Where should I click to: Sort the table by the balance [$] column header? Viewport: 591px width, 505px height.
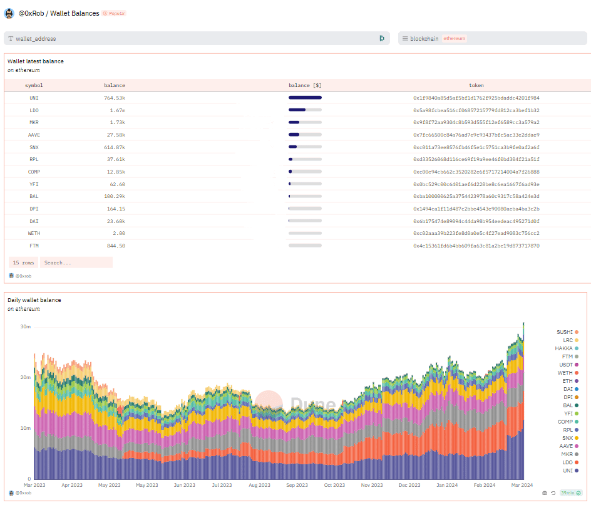[x=305, y=85]
